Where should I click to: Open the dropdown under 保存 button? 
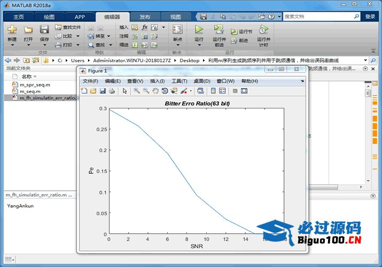click(44, 45)
